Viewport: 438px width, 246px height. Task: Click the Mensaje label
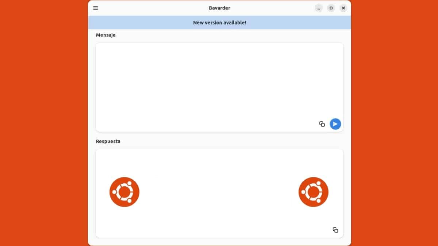[105, 35]
